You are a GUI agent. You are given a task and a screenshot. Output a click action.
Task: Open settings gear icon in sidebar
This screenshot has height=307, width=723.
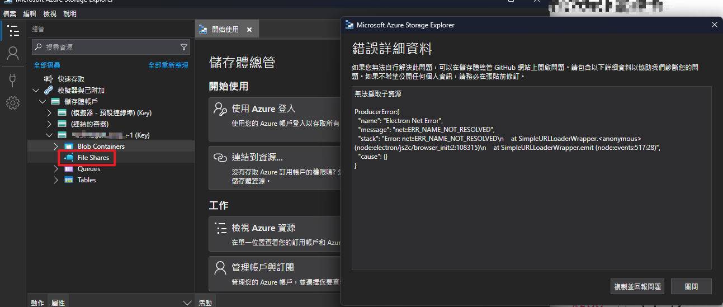[13, 103]
